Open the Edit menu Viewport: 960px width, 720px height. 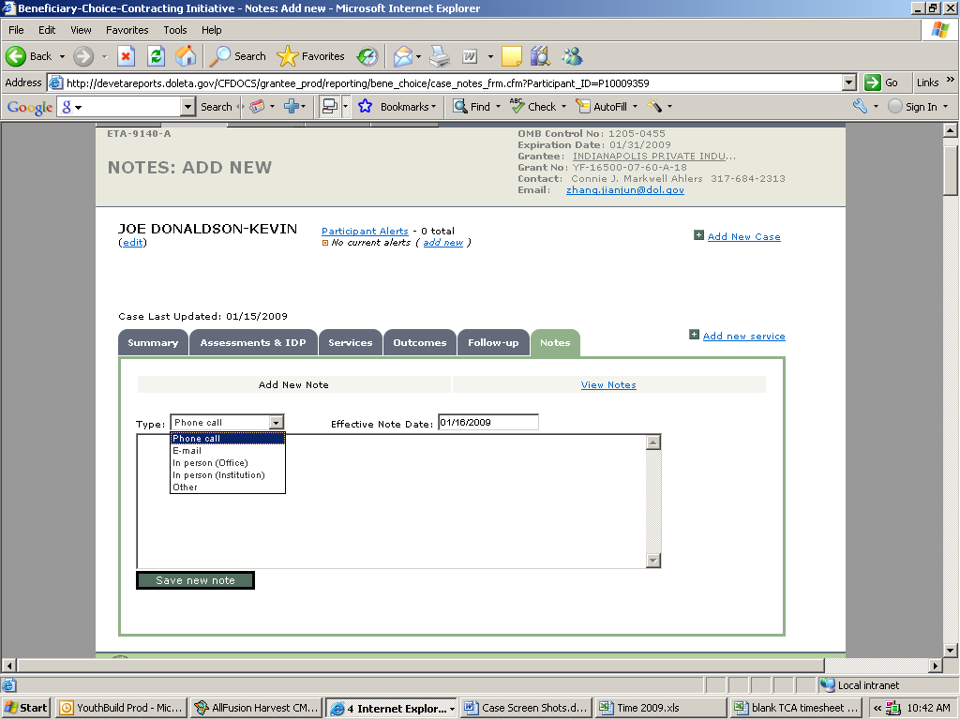pos(47,30)
